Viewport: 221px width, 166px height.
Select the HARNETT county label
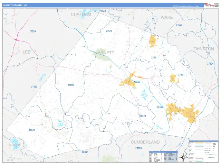point(104,53)
